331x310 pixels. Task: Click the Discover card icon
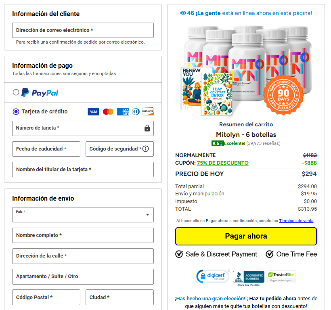pos(148,112)
